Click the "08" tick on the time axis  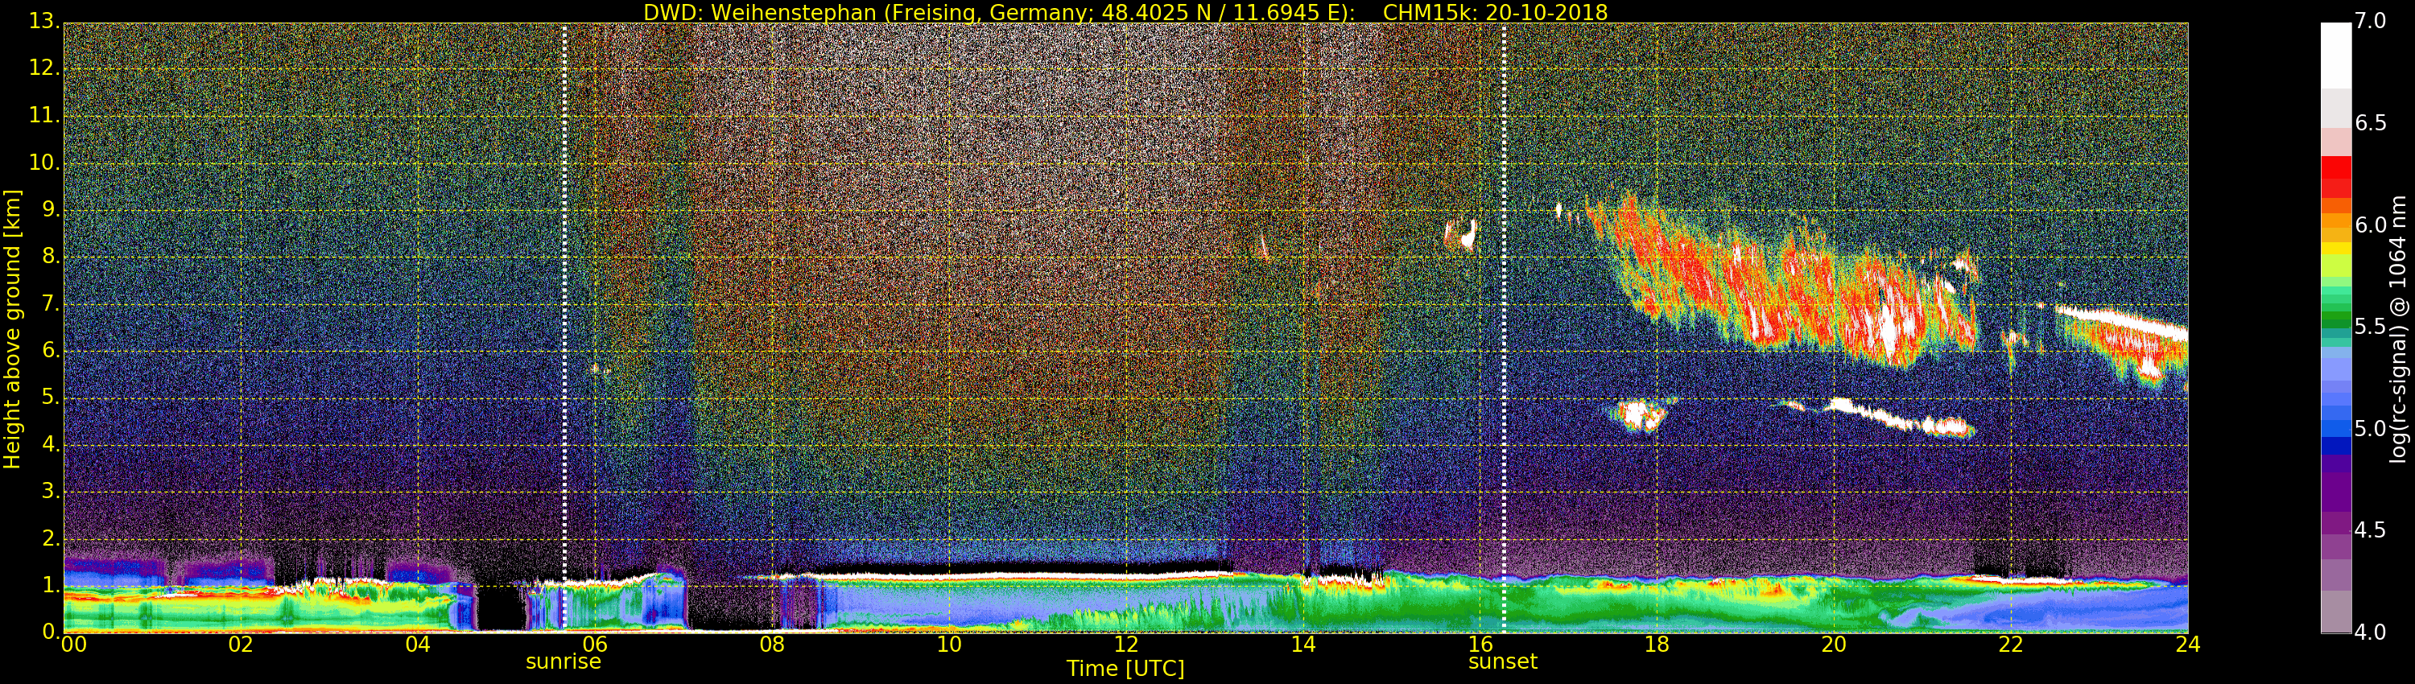coord(771,645)
